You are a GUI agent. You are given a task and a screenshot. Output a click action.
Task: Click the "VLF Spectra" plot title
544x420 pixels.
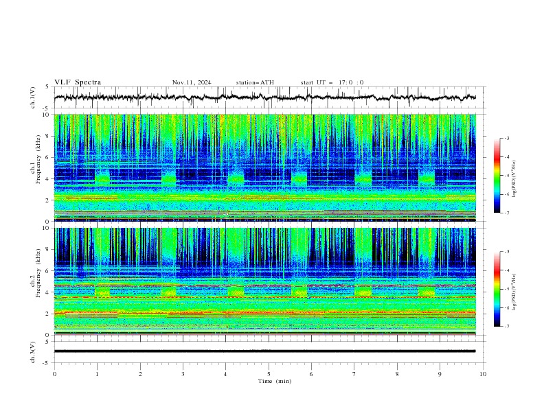tap(78, 82)
